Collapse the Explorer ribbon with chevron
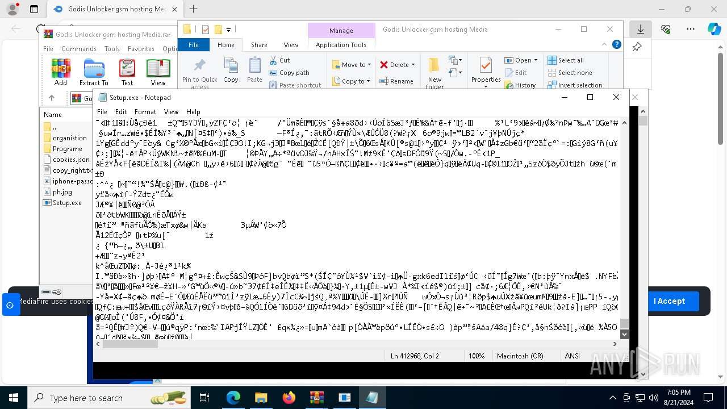727x409 pixels. point(604,44)
